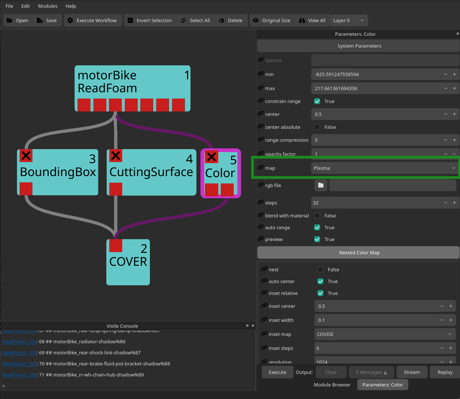Click the Stream button
Screen dimensions: 460x399
point(412,372)
